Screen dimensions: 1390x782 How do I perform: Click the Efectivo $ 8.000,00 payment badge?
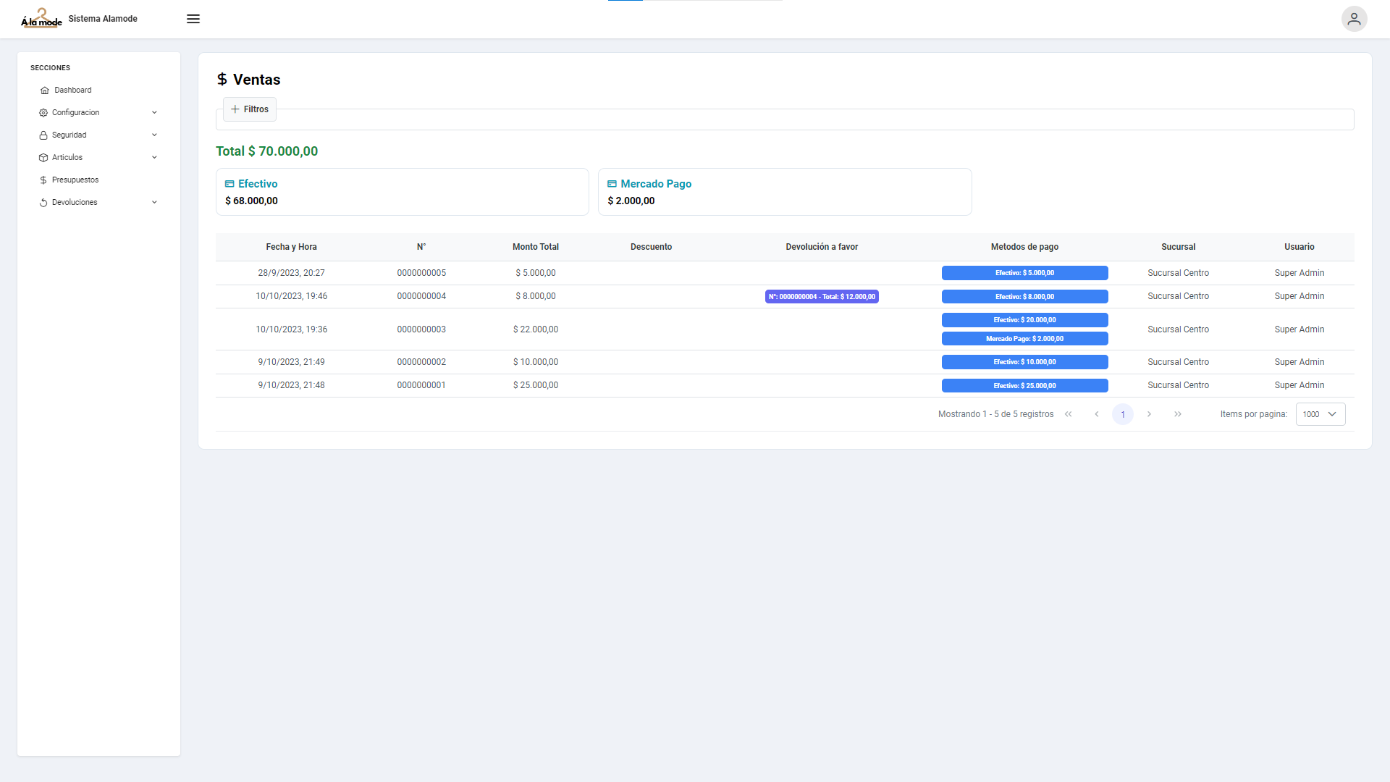[x=1024, y=297]
